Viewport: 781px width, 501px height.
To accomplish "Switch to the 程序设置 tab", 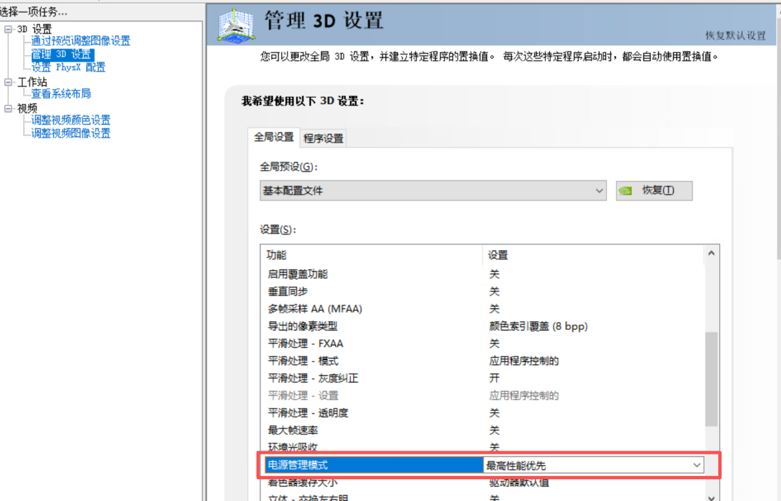I will [x=323, y=139].
